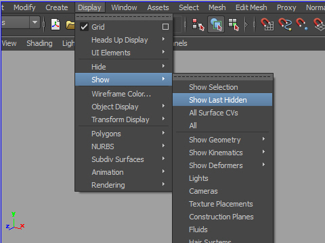The image size is (325, 243).
Task: Select by component type icon
Action: 234,24
